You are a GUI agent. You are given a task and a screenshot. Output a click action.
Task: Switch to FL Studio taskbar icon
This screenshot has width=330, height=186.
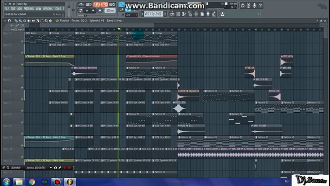click(70, 182)
